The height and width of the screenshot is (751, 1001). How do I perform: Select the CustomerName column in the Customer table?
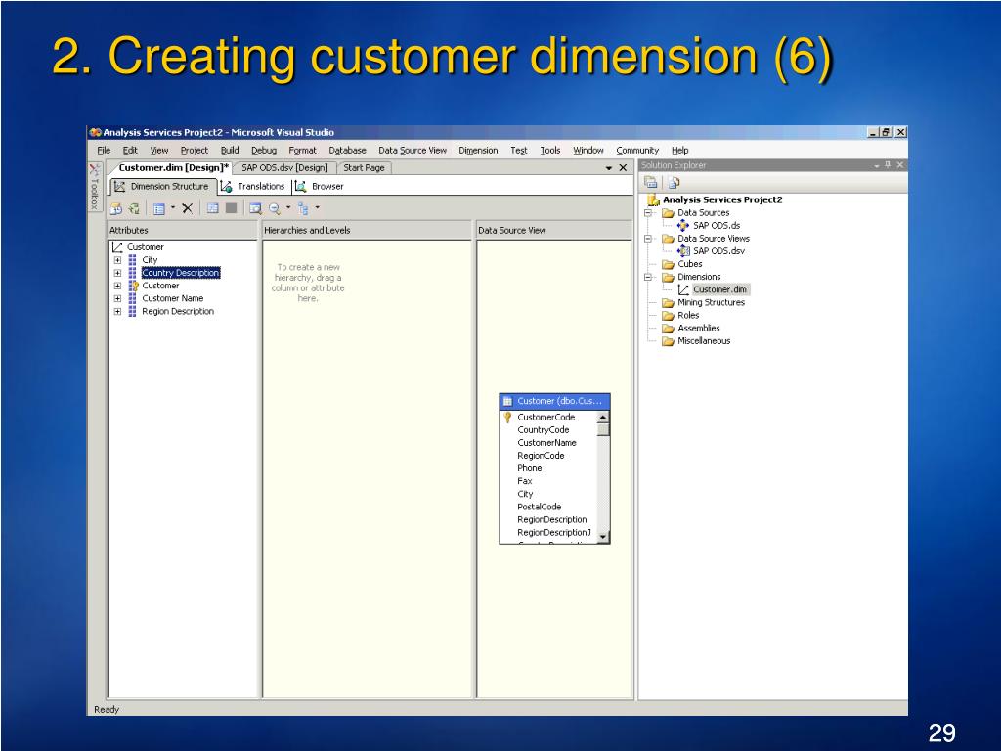point(547,443)
